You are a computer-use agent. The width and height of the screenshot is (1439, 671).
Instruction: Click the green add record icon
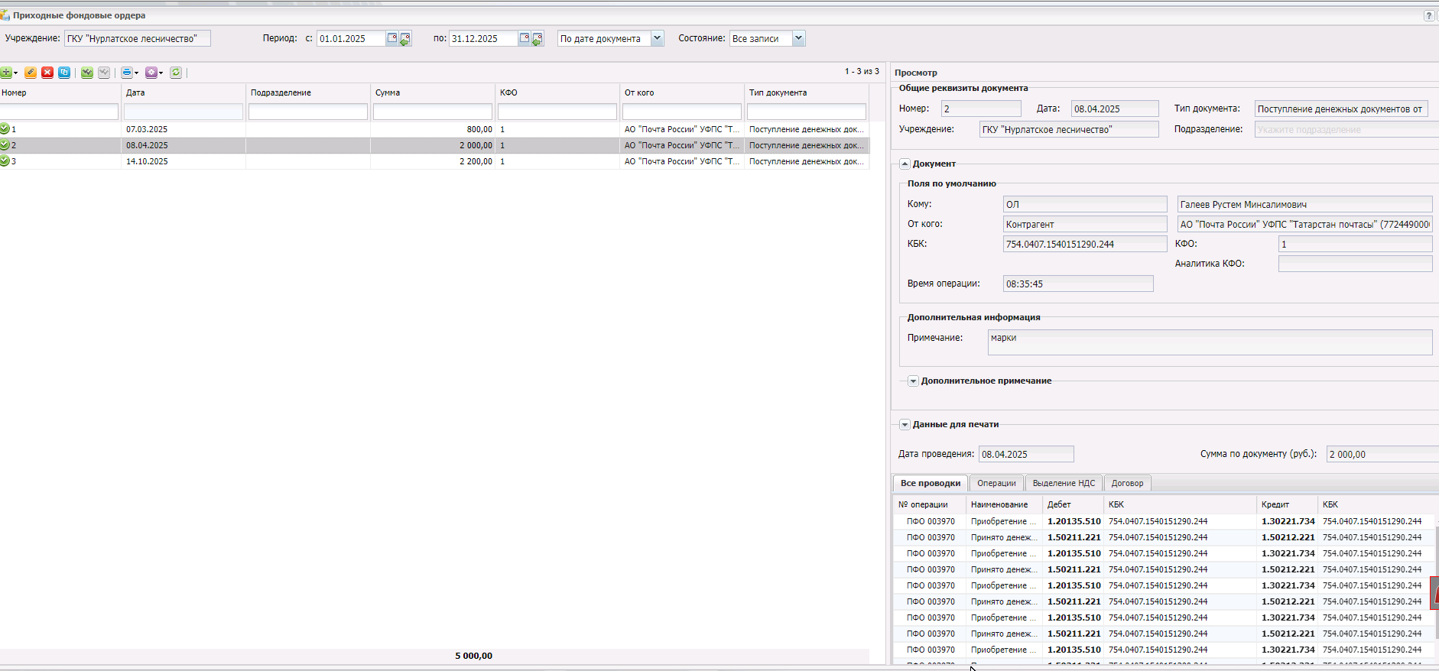(x=6, y=73)
